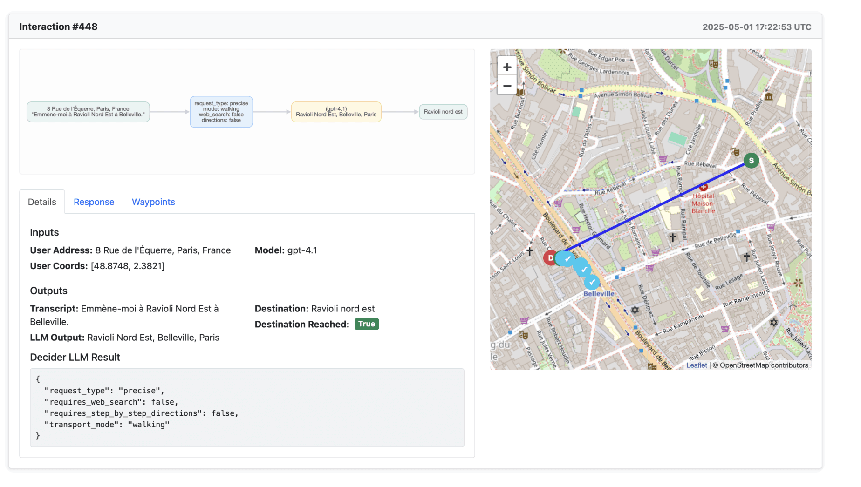Select the red destination marker D
The image size is (861, 487).
click(551, 257)
